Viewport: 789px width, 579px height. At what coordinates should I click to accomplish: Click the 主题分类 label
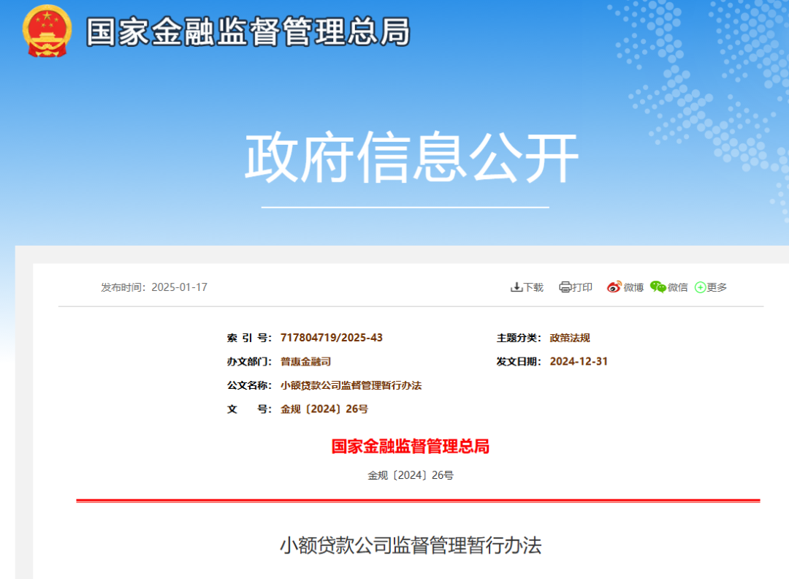click(519, 338)
